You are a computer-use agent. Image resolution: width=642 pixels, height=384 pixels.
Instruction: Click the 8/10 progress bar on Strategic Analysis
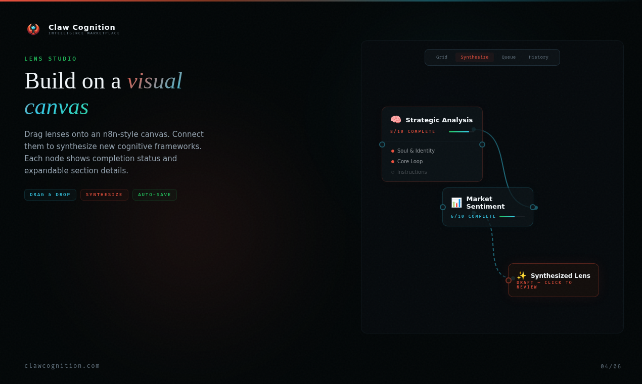pyautogui.click(x=459, y=131)
